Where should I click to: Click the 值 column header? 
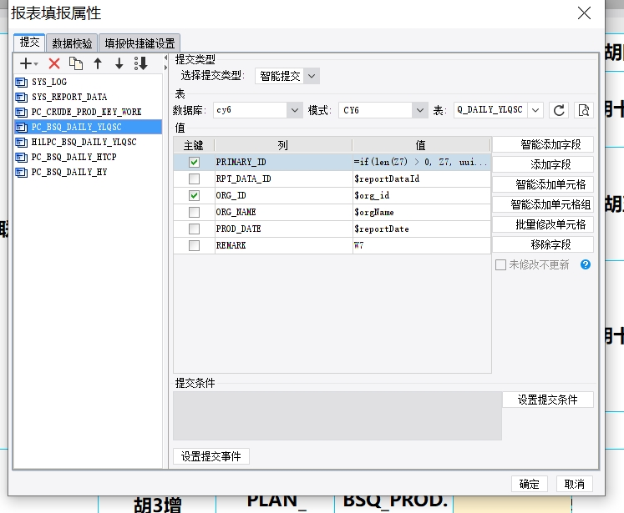tap(422, 145)
